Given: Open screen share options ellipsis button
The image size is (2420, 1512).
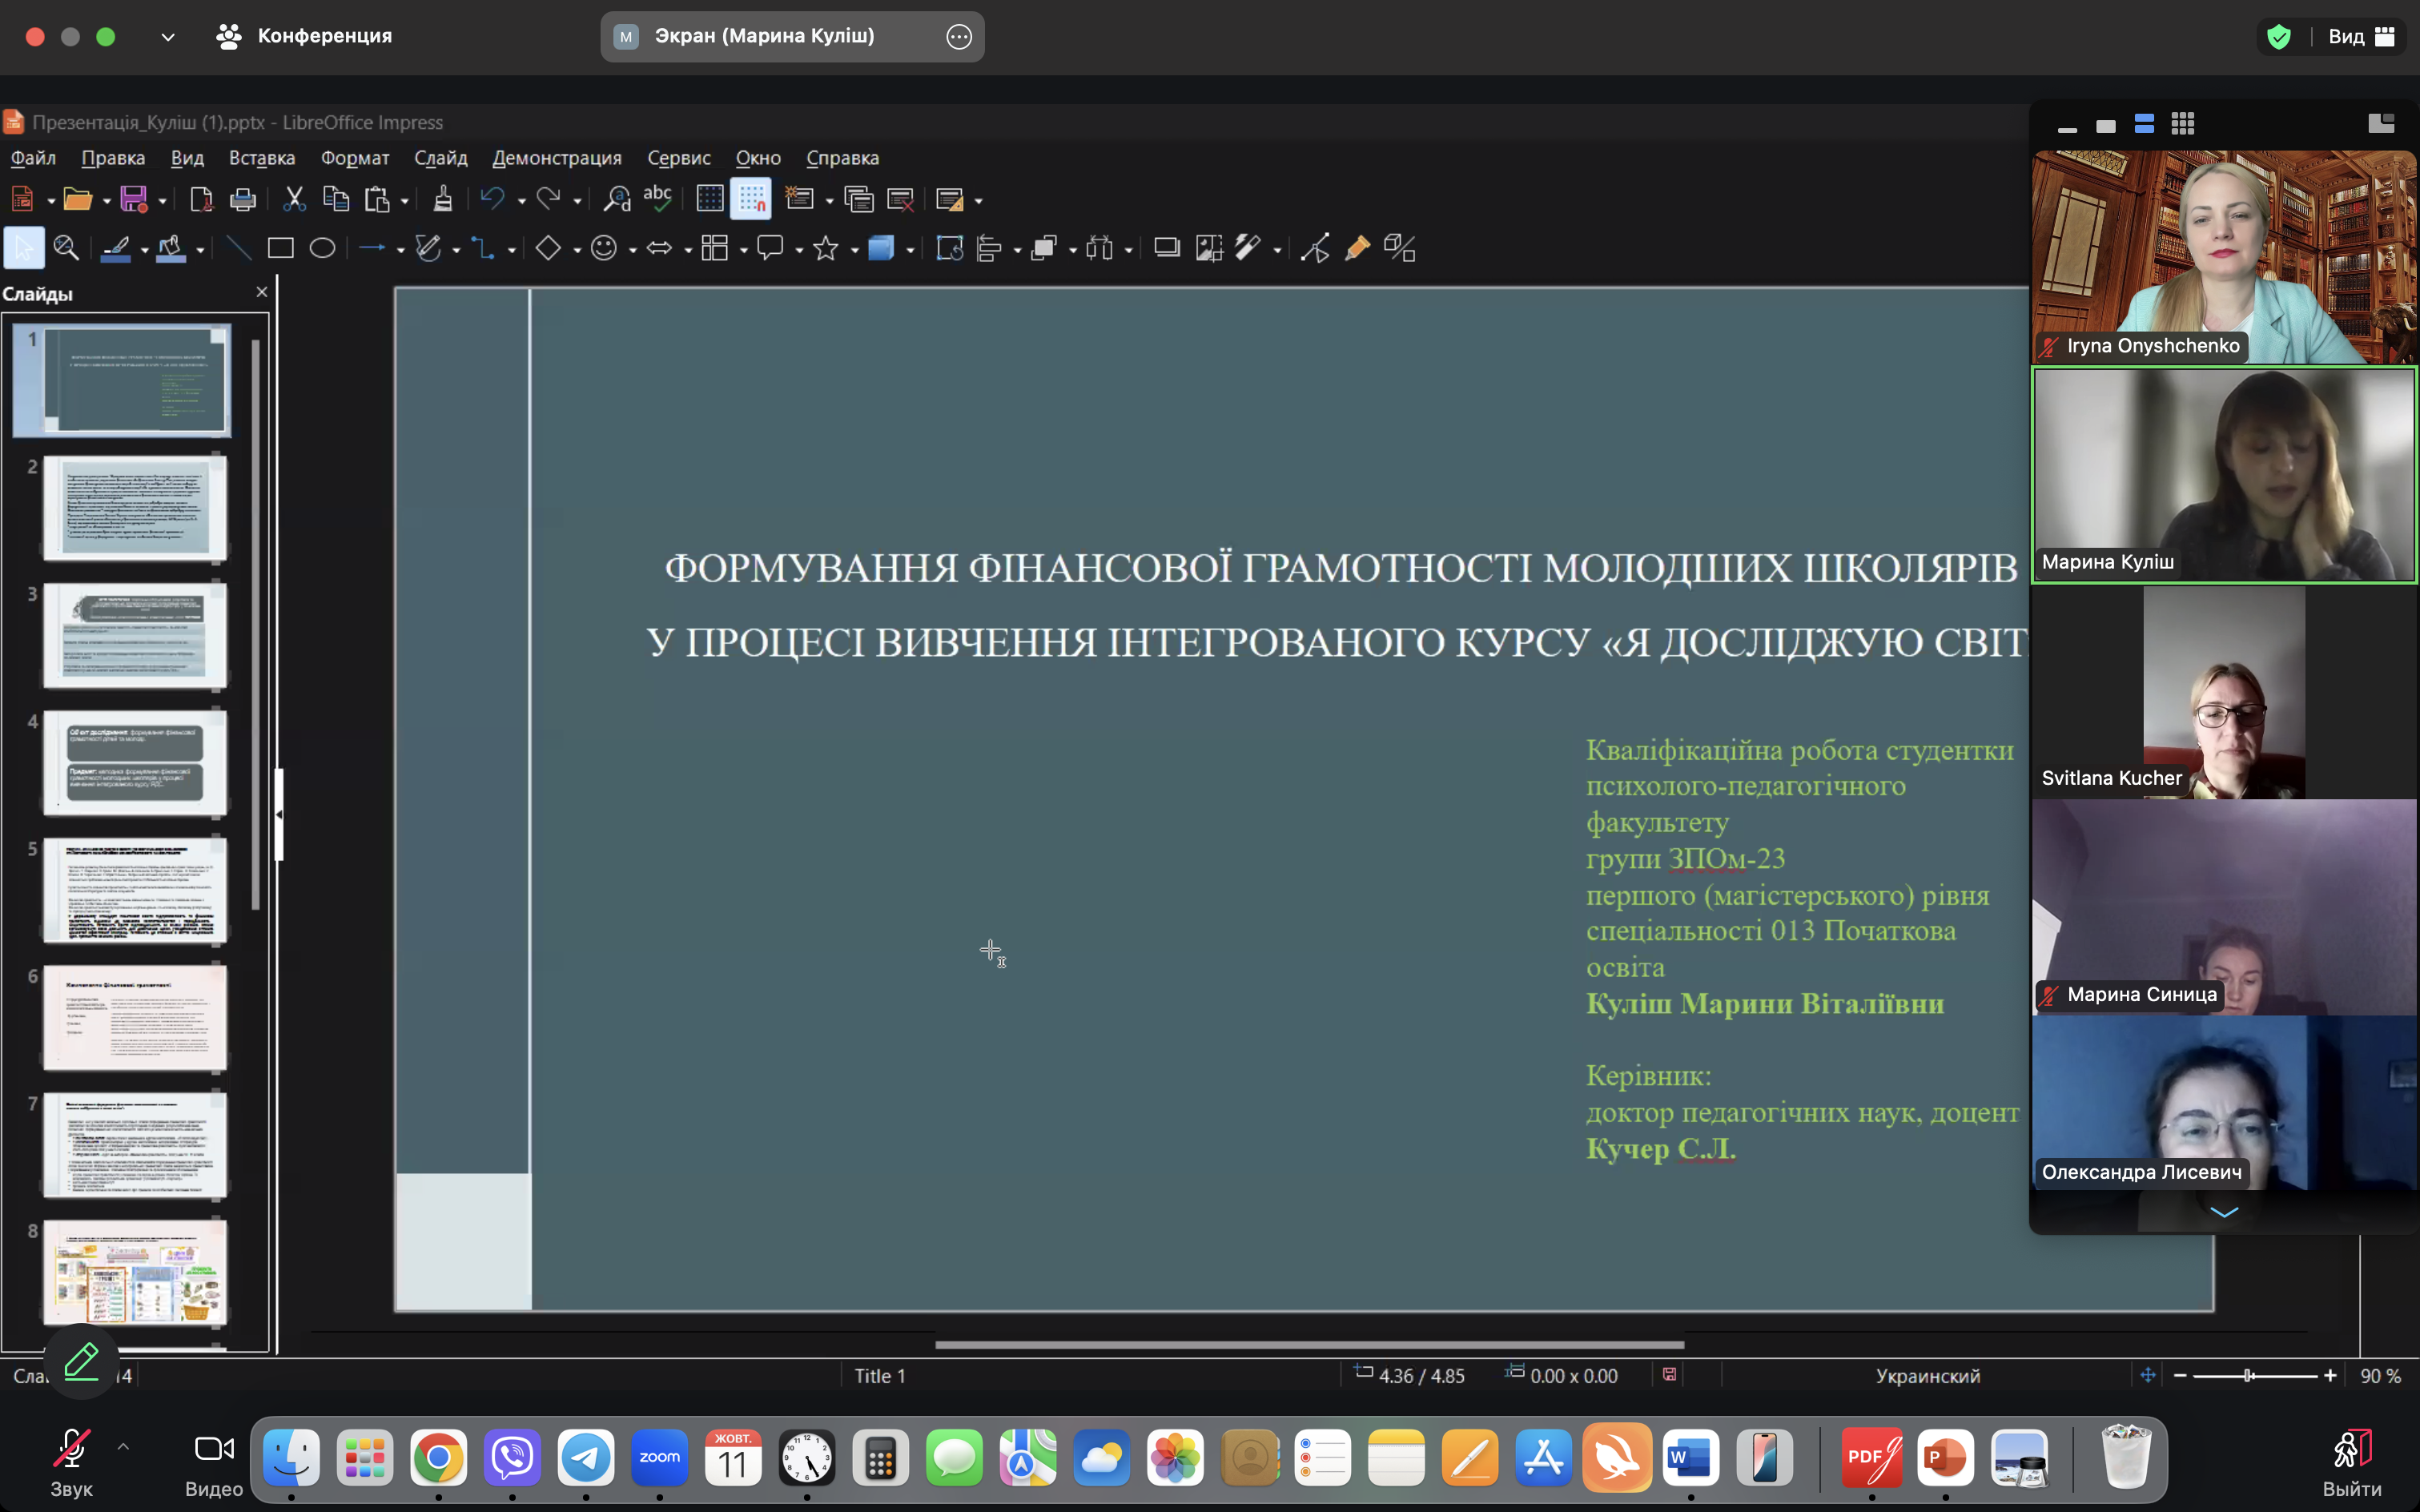Looking at the screenshot, I should (958, 37).
